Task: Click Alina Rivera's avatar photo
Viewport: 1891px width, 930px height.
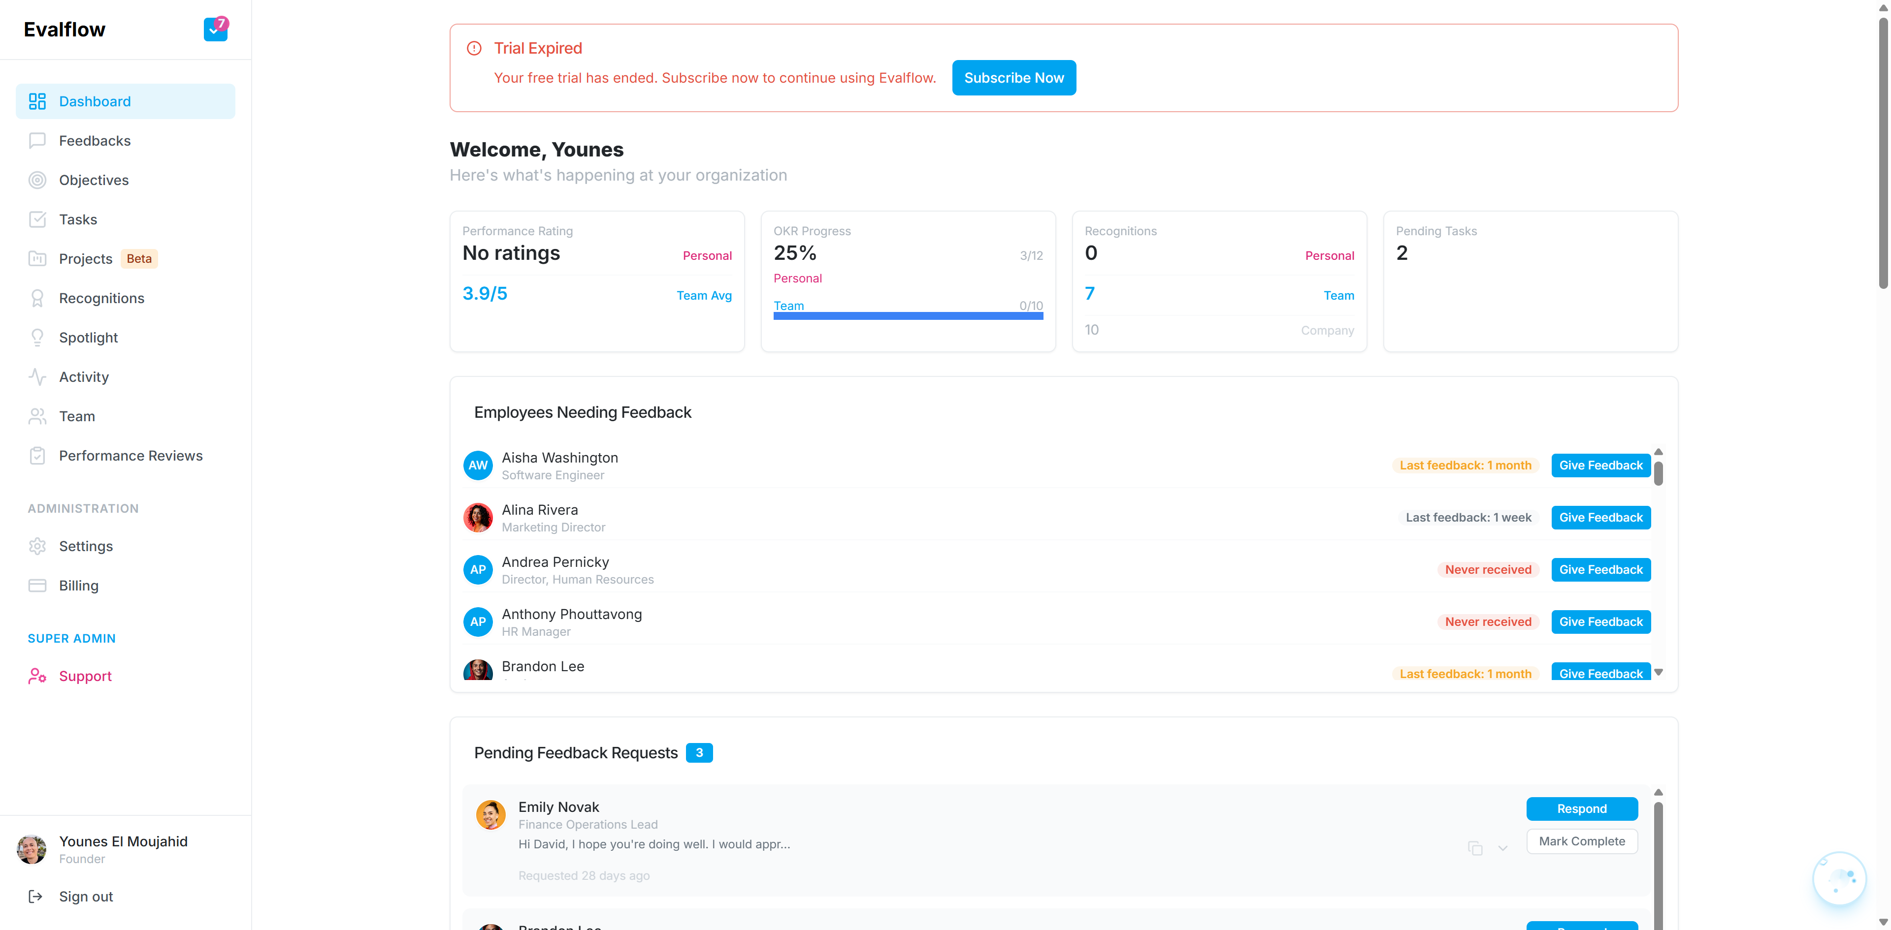Action: [478, 518]
